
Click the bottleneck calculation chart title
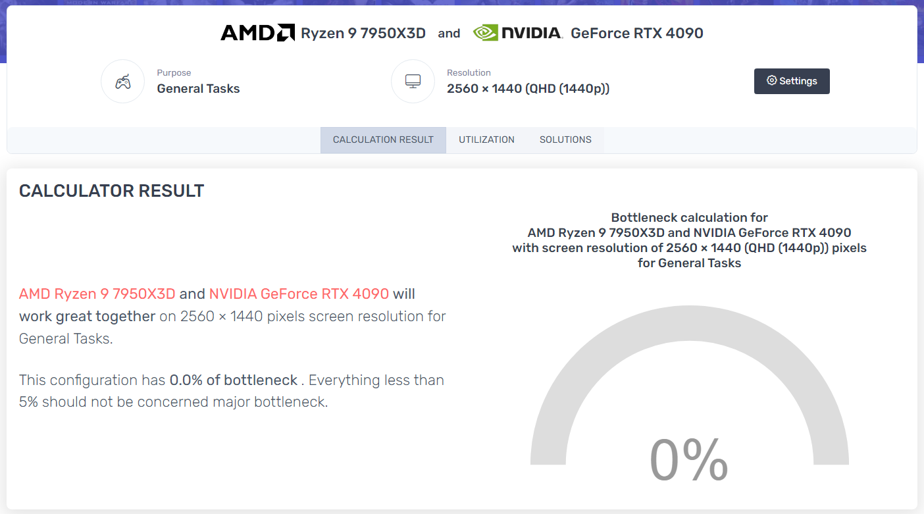(x=689, y=240)
